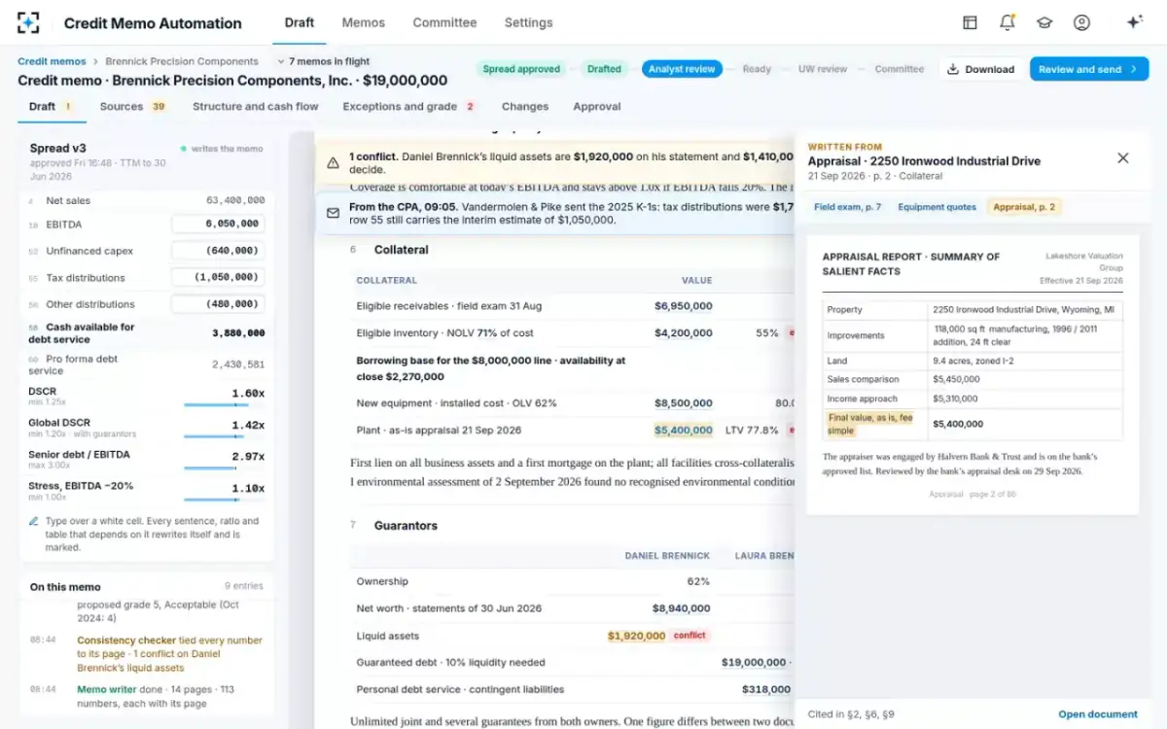Switch to the Sources 39 sub-tab

click(x=133, y=106)
